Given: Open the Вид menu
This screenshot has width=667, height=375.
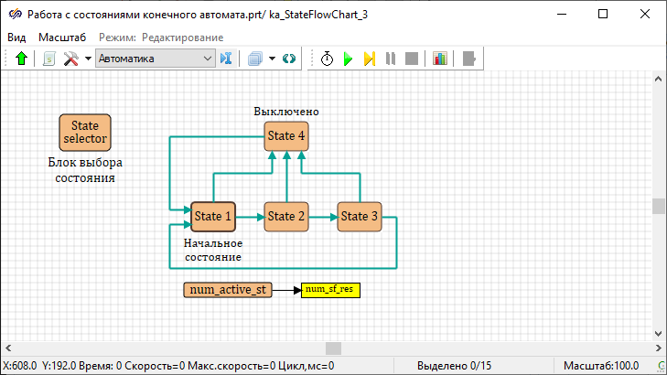Looking at the screenshot, I should pyautogui.click(x=16, y=37).
